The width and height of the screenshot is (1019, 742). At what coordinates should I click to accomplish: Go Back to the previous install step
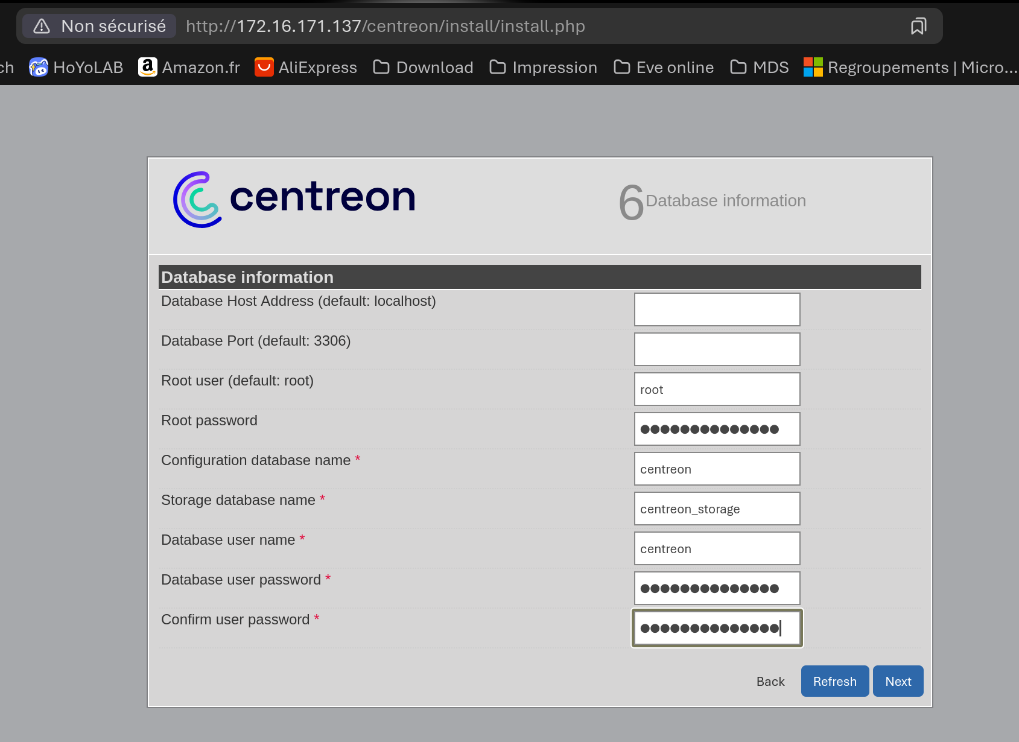click(x=770, y=681)
